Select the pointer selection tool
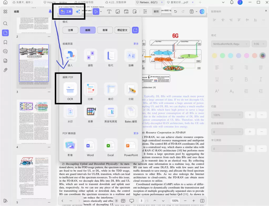Viewport: 269px width, 206px height. pyautogui.click(x=96, y=12)
